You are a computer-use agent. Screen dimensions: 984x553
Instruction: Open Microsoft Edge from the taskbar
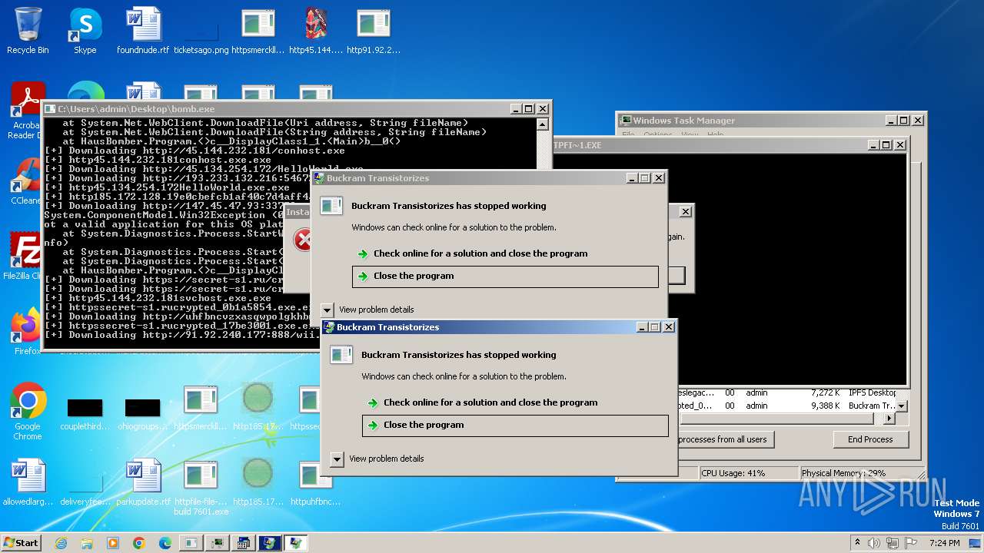tap(165, 543)
